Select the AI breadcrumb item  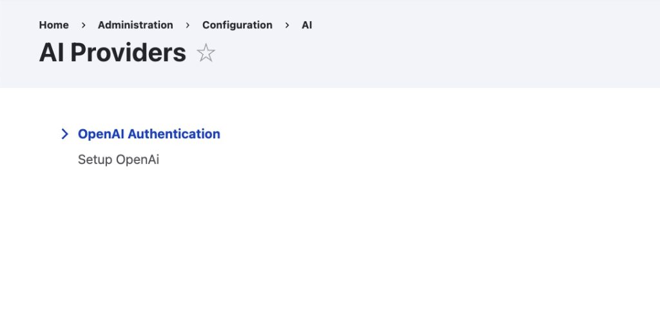307,25
